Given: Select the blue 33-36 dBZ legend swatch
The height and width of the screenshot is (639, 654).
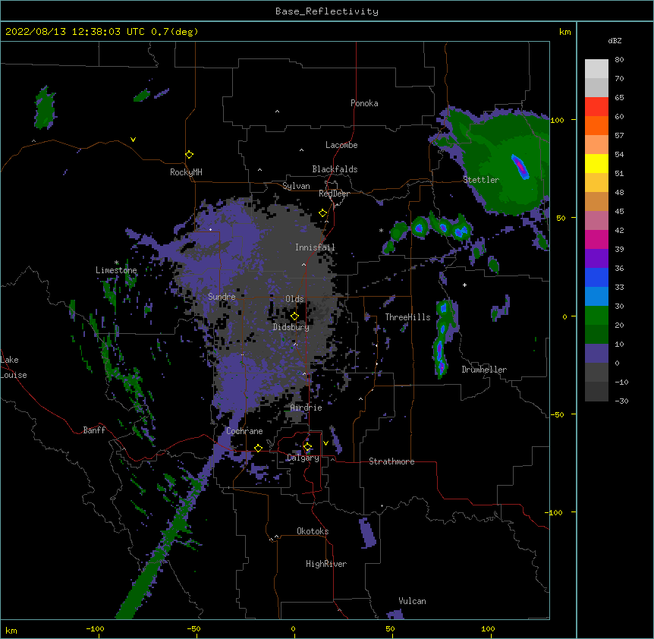Looking at the screenshot, I should coord(596,277).
